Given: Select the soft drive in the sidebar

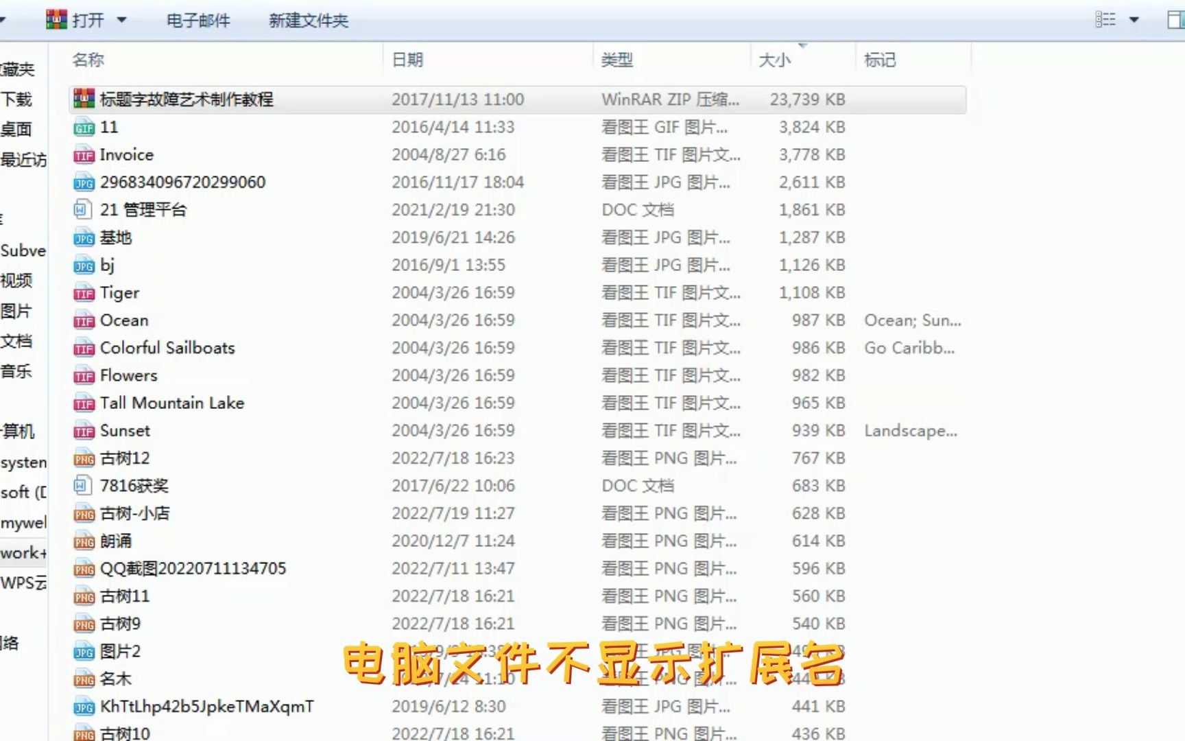Looking at the screenshot, I should tap(23, 493).
